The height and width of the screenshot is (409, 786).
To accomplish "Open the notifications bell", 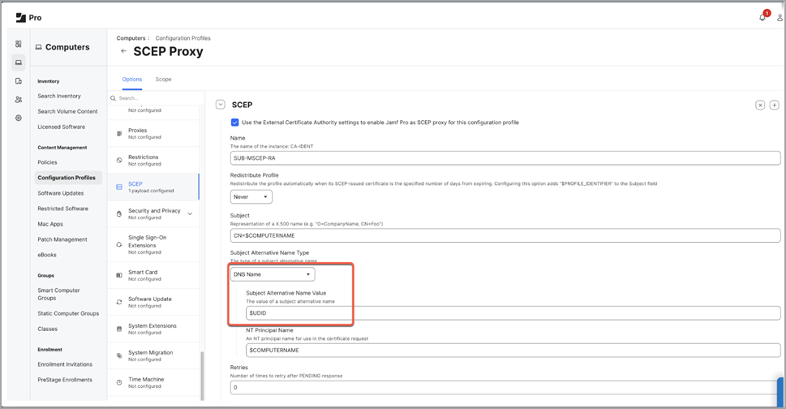I will click(x=762, y=17).
